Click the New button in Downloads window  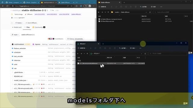[82, 48]
